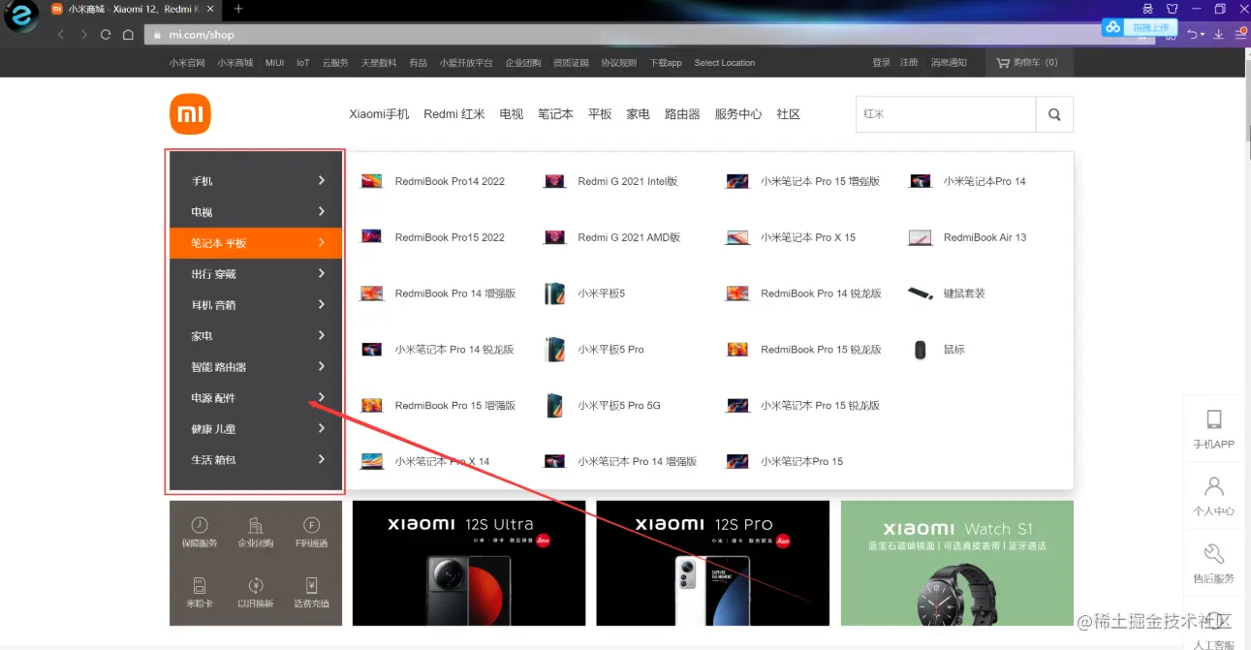Open the RedmiBook Air 13 product
This screenshot has width=1251, height=650.
click(x=968, y=237)
